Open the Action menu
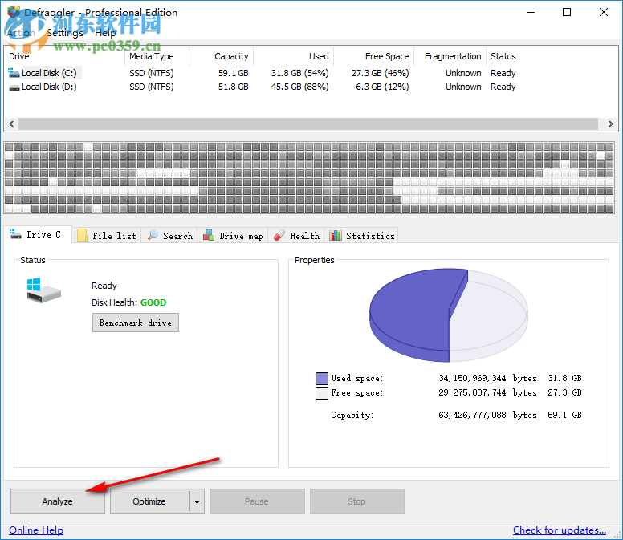 (21, 33)
